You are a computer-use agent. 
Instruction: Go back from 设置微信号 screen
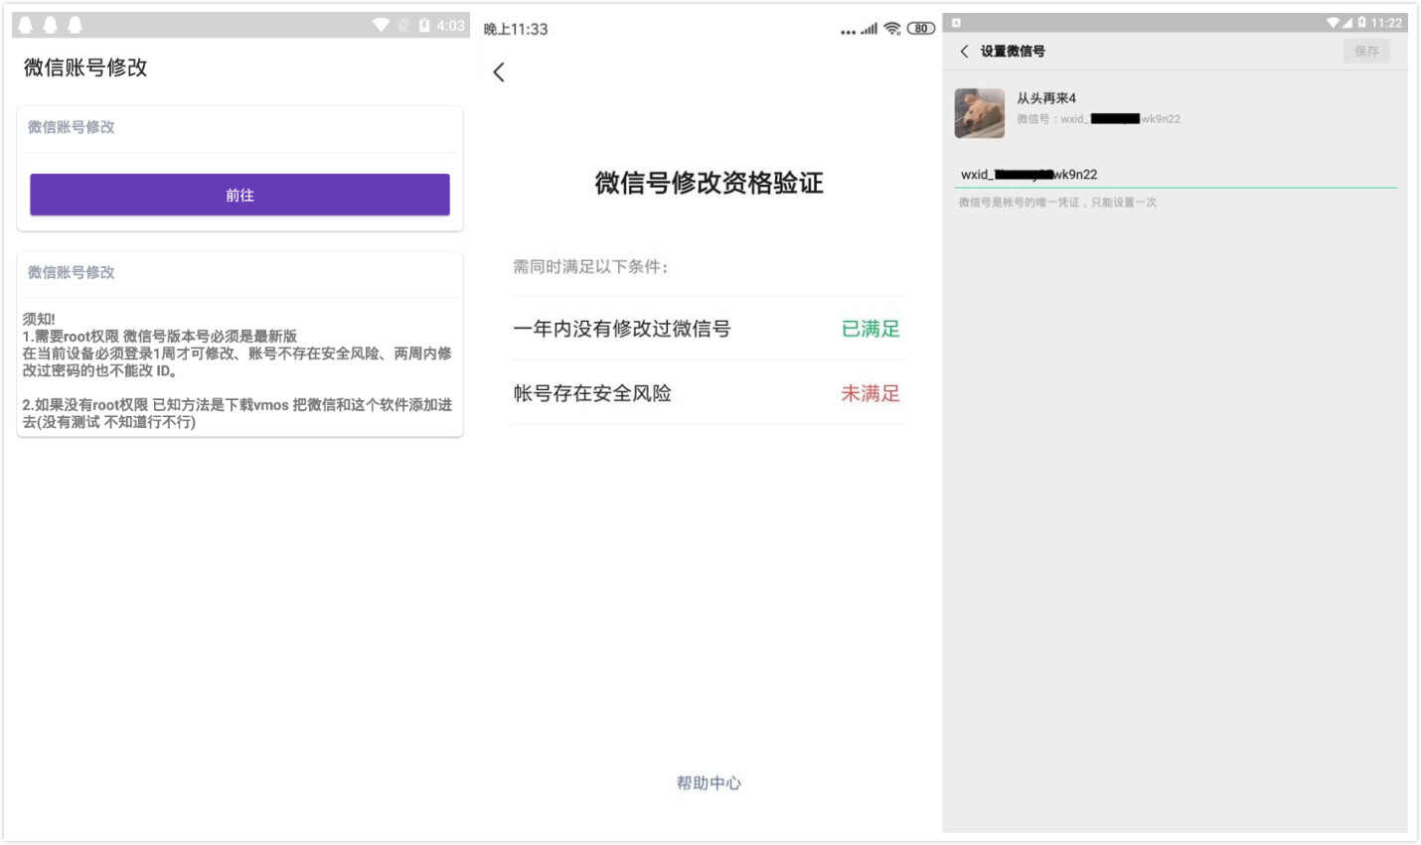click(964, 51)
